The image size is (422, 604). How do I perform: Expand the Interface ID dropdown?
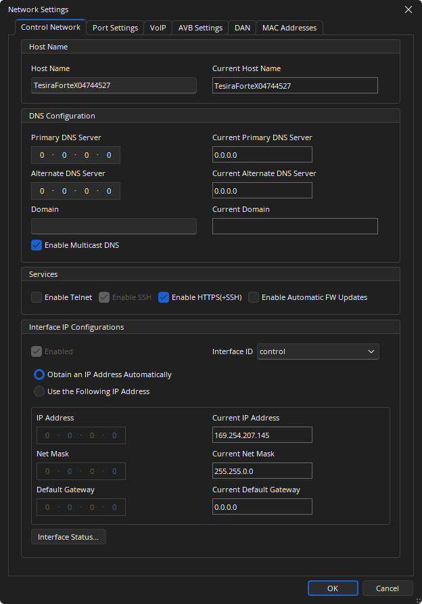pos(318,351)
